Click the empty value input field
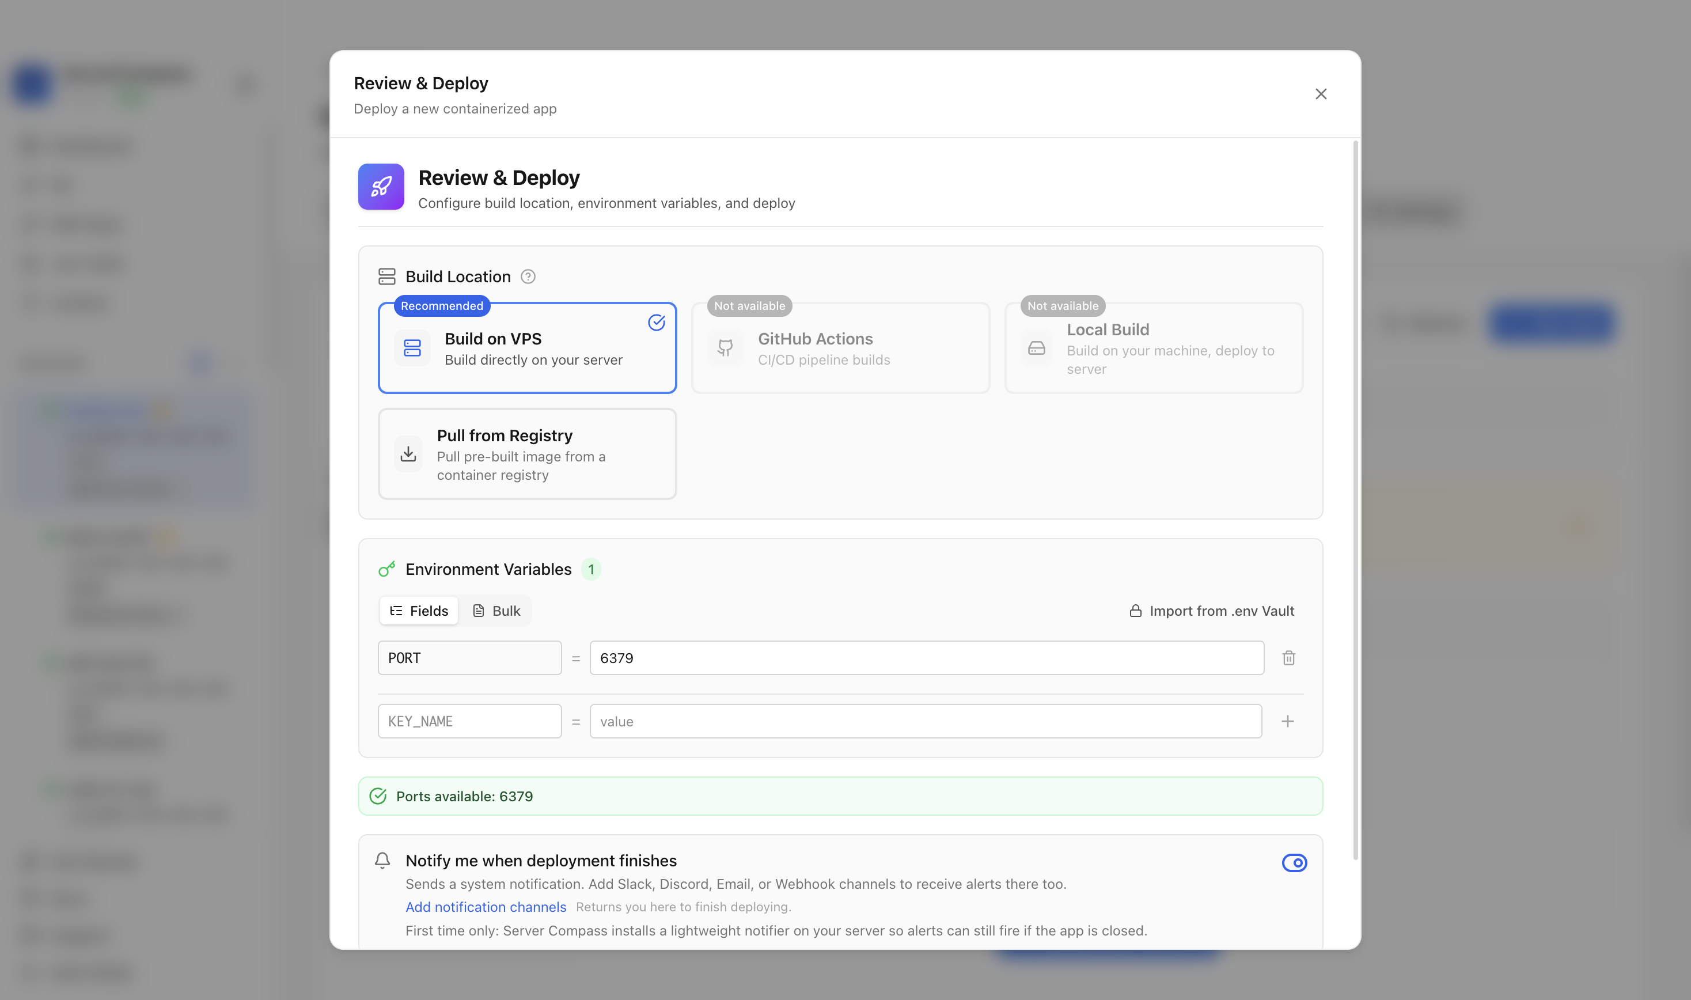The image size is (1691, 1000). click(x=926, y=721)
